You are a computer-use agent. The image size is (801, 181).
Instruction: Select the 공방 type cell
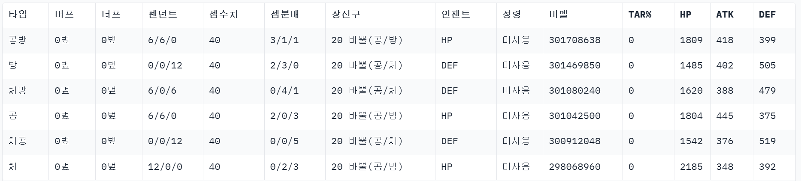pyautogui.click(x=18, y=40)
